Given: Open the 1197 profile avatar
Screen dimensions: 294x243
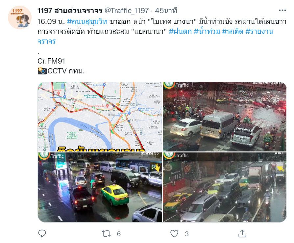Looking at the screenshot, I should coord(20,17).
